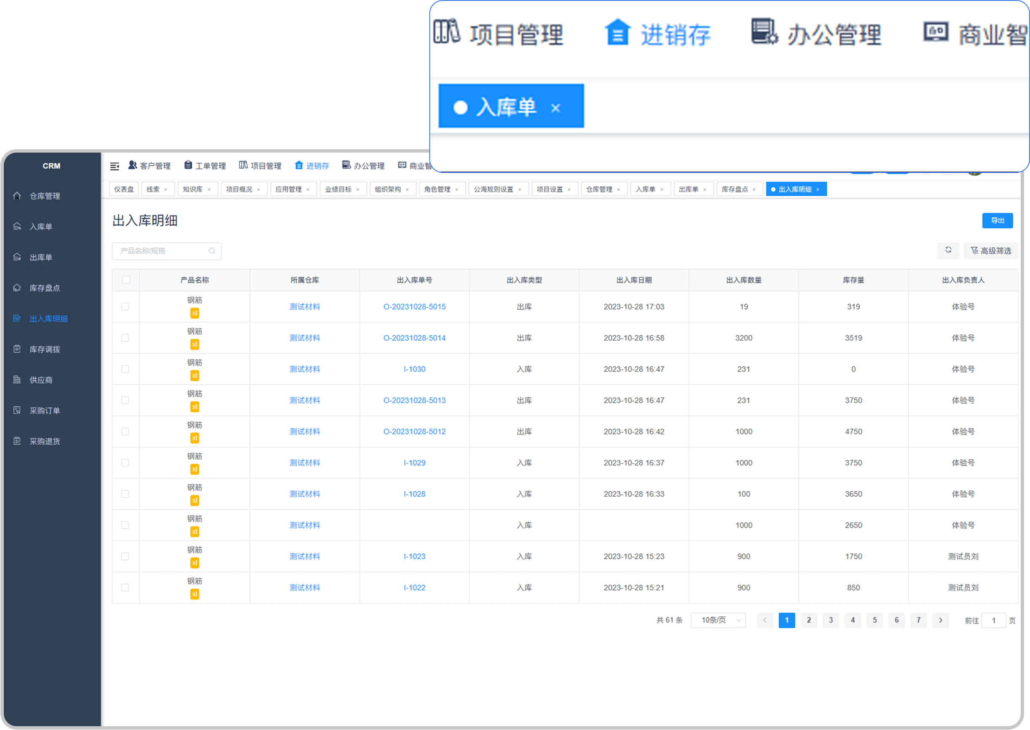The width and height of the screenshot is (1030, 730).
Task: Click the 导出 export button
Action: 997,221
